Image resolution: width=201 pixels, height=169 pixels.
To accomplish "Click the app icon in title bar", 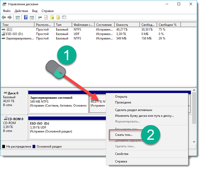I will 4,4.
